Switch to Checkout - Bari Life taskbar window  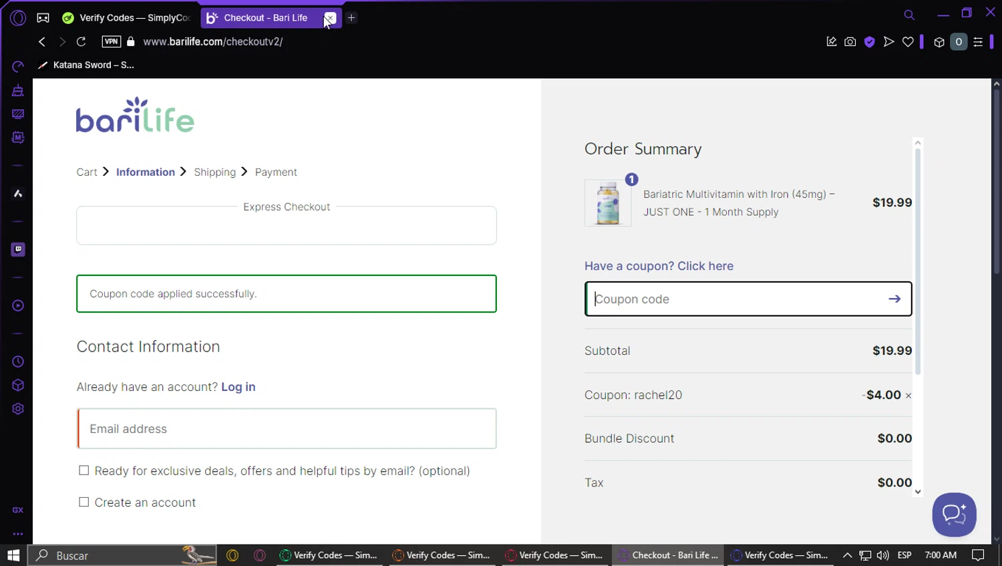click(668, 555)
